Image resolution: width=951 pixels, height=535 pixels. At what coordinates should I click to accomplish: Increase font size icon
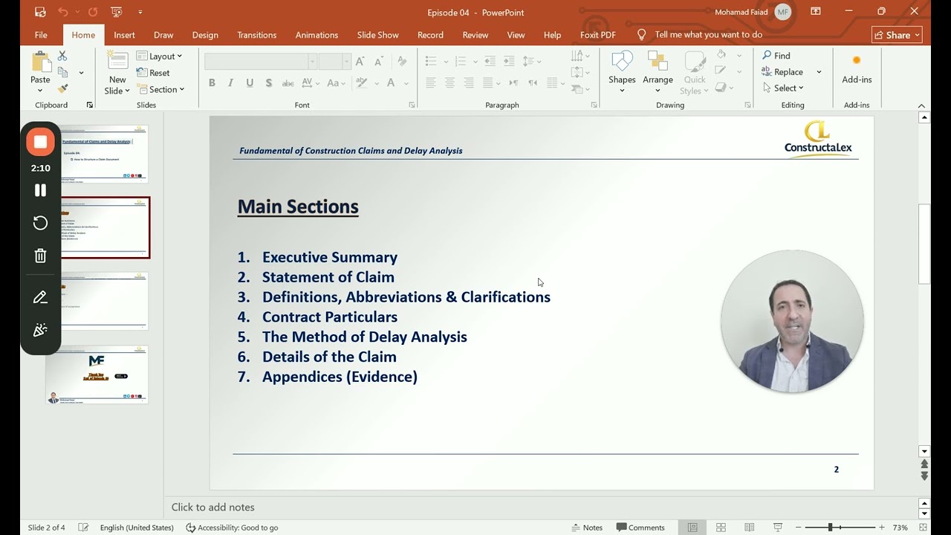(360, 61)
